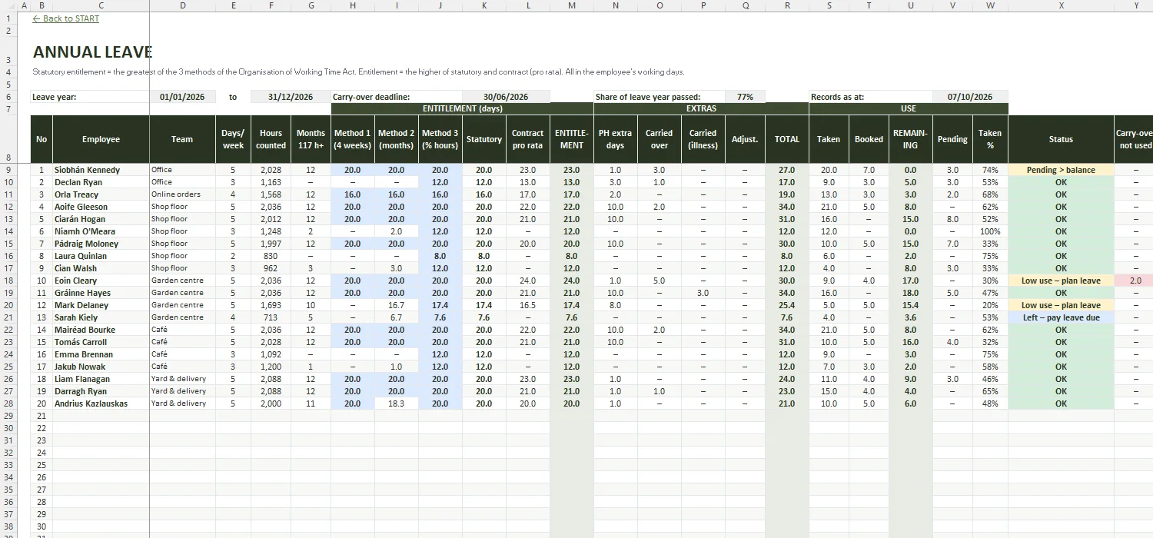Viewport: 1153px width, 538px height.
Task: Click the Adjust. column heading
Action: 745,139
